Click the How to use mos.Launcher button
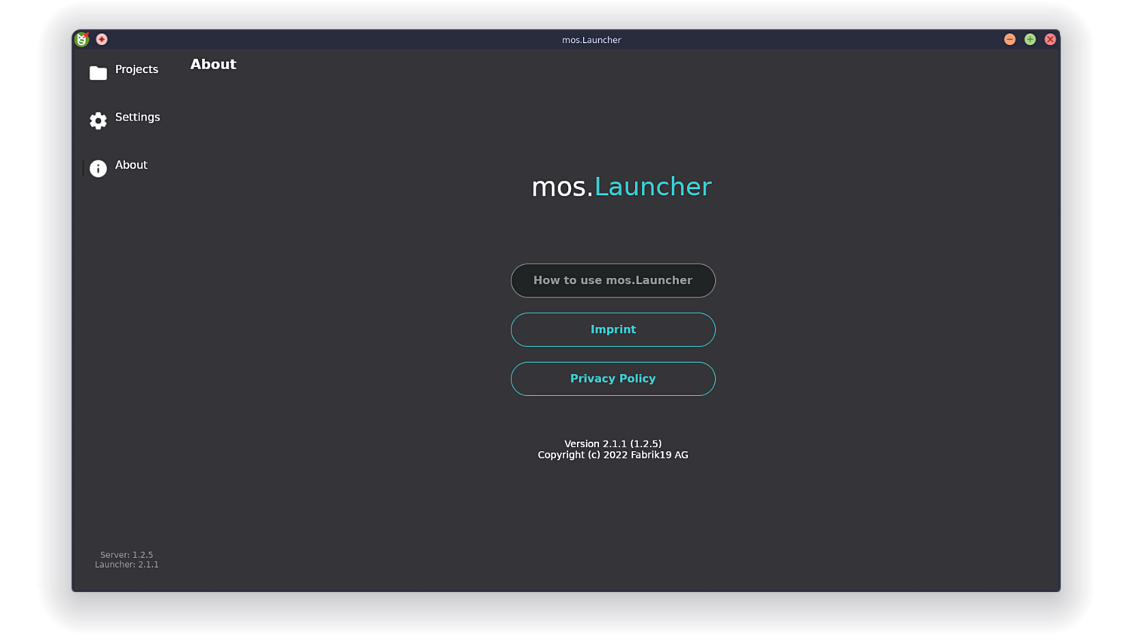This screenshot has height=637, width=1133. (612, 280)
